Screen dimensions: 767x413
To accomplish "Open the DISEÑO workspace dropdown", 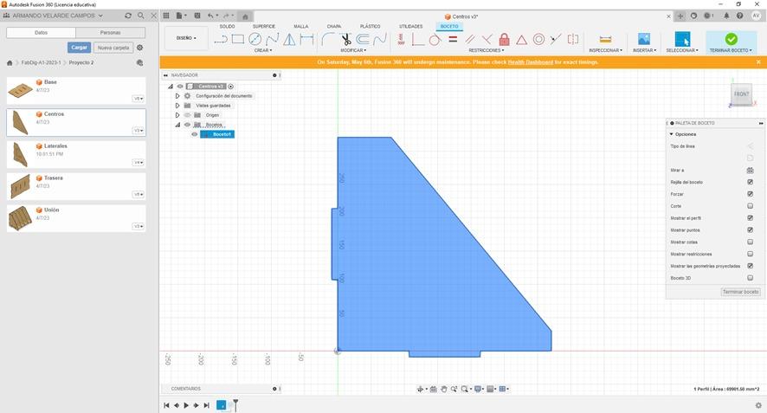I will (186, 38).
